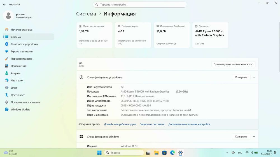Click the product ID 00331-10000-00001-AA334

(136, 105)
